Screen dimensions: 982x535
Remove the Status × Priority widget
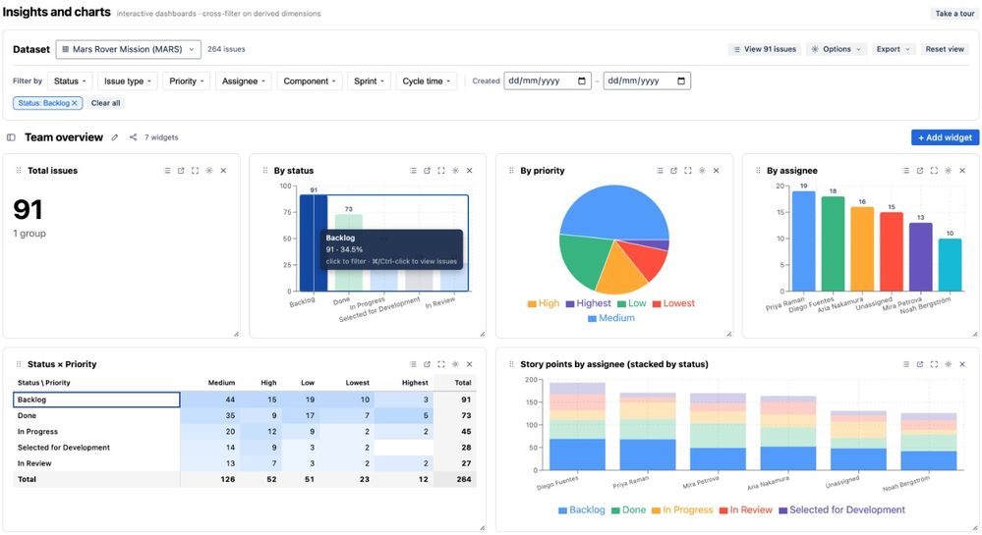[x=470, y=364]
